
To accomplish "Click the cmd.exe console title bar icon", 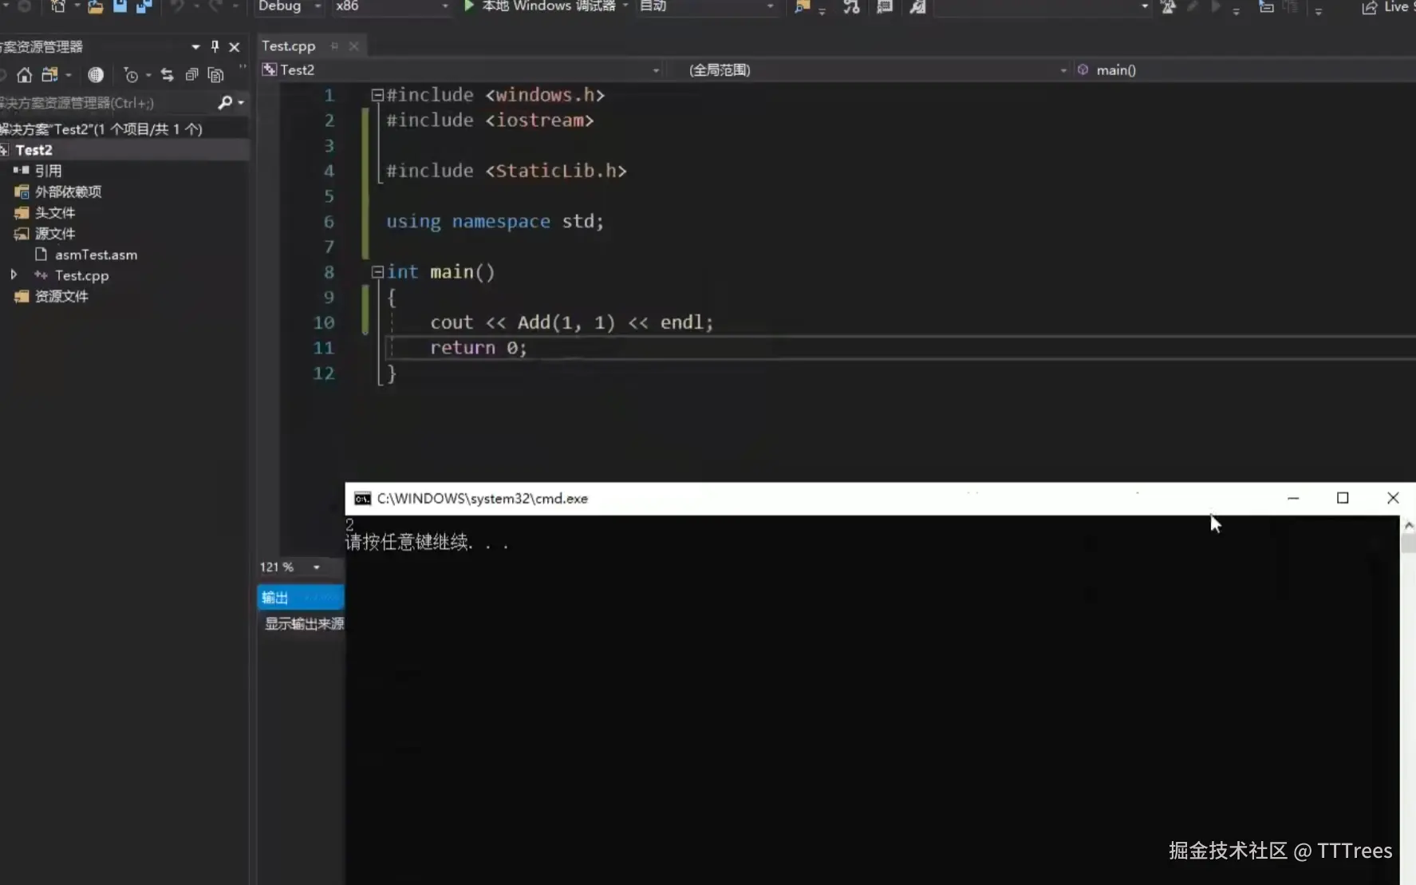I will (362, 499).
